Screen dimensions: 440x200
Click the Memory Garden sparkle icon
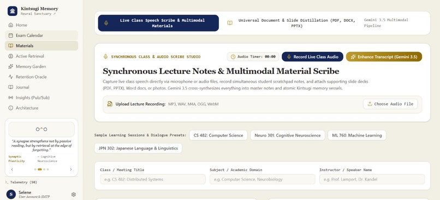pyautogui.click(x=11, y=66)
